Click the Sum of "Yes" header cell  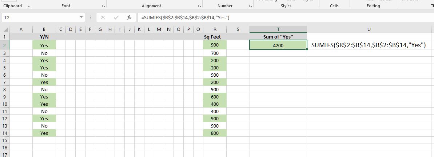click(x=278, y=37)
